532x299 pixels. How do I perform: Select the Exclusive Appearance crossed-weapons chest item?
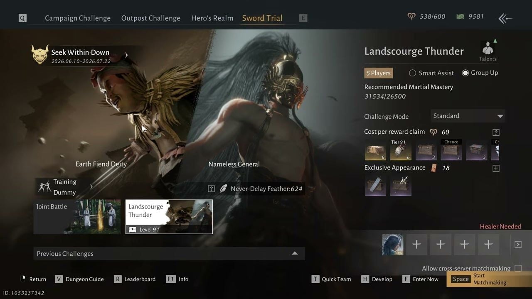point(401,185)
